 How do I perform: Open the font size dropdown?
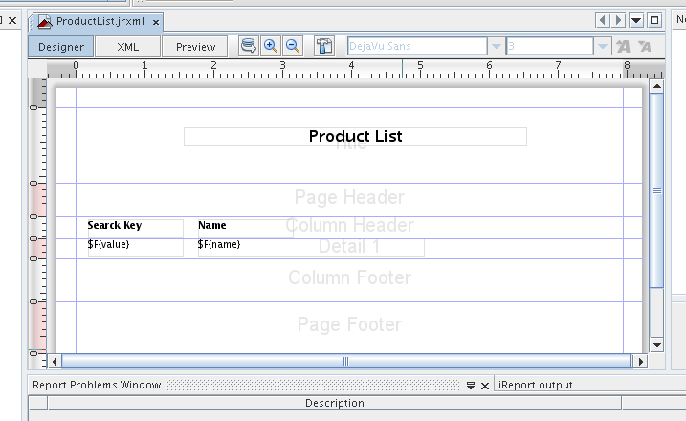(x=602, y=46)
